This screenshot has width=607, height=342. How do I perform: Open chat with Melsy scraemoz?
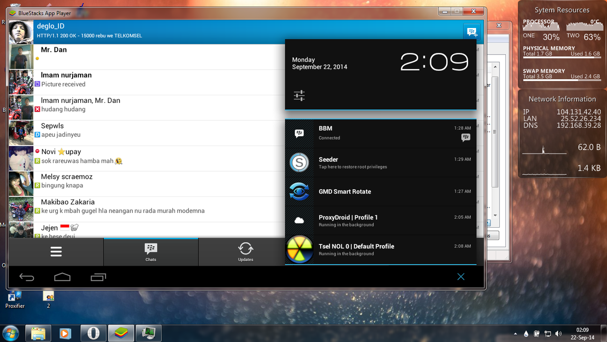(147, 184)
